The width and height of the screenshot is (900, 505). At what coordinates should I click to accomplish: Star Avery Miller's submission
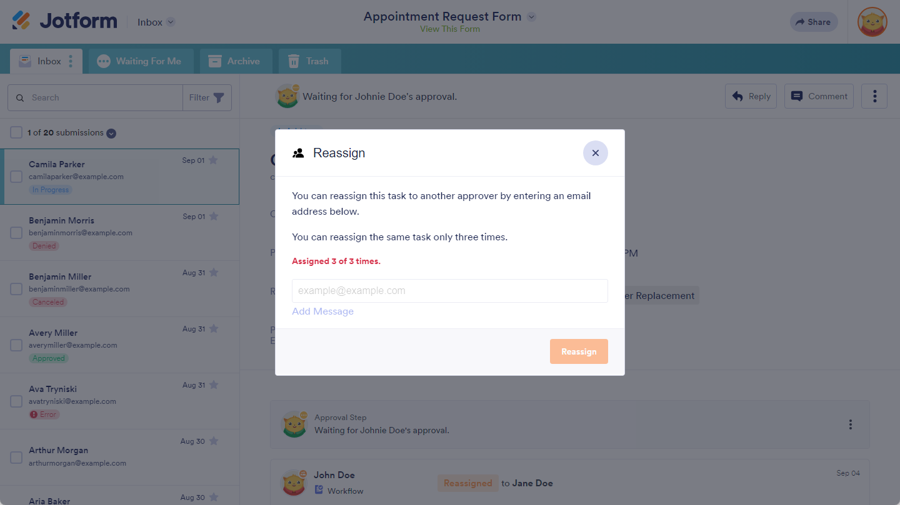tap(214, 329)
